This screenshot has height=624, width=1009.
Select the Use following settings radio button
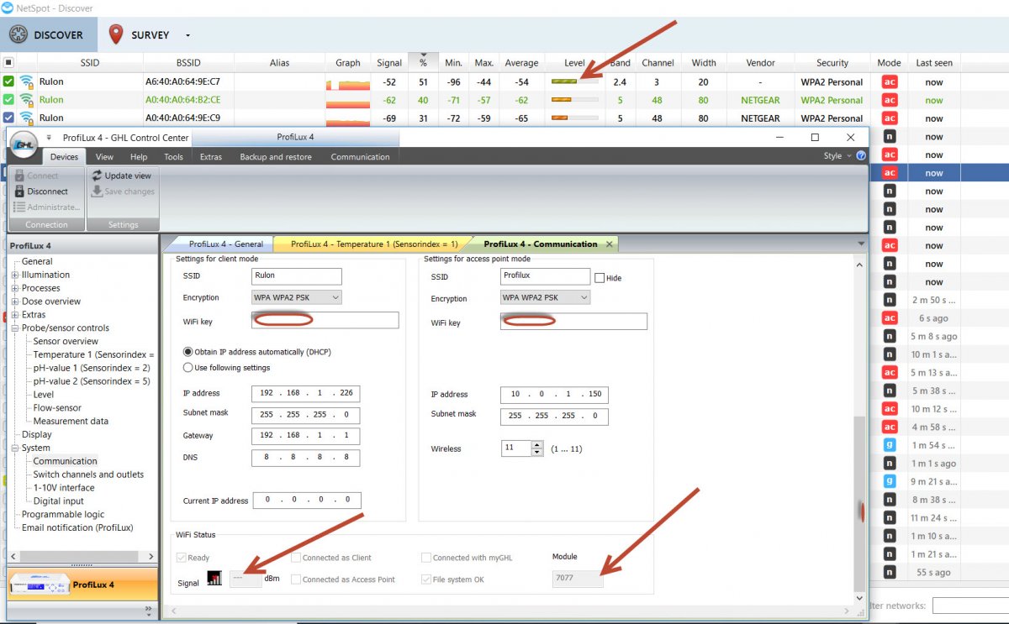pyautogui.click(x=188, y=367)
